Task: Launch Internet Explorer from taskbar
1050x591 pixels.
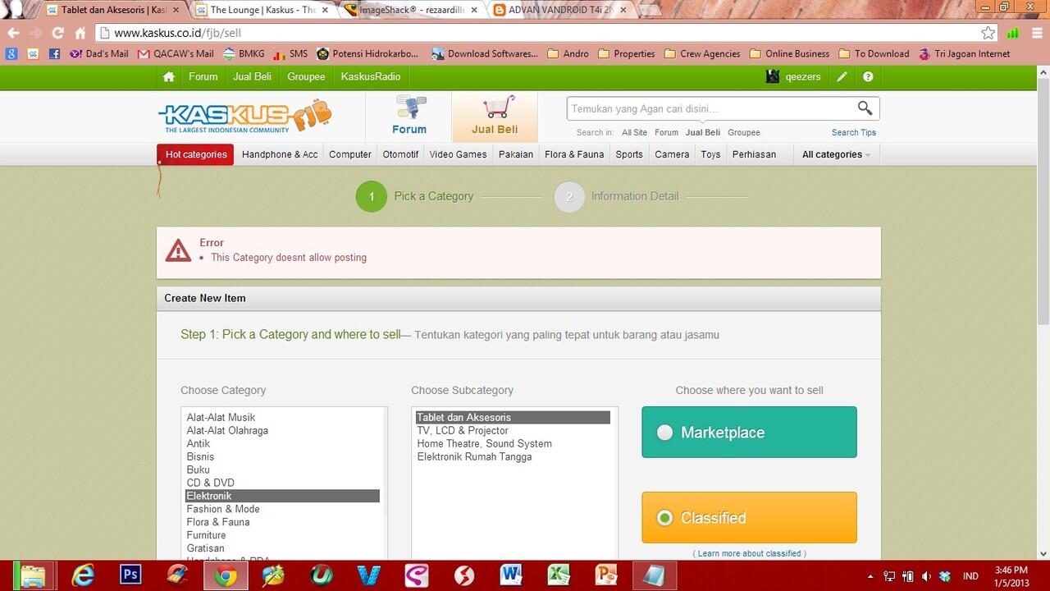Action: pos(83,575)
